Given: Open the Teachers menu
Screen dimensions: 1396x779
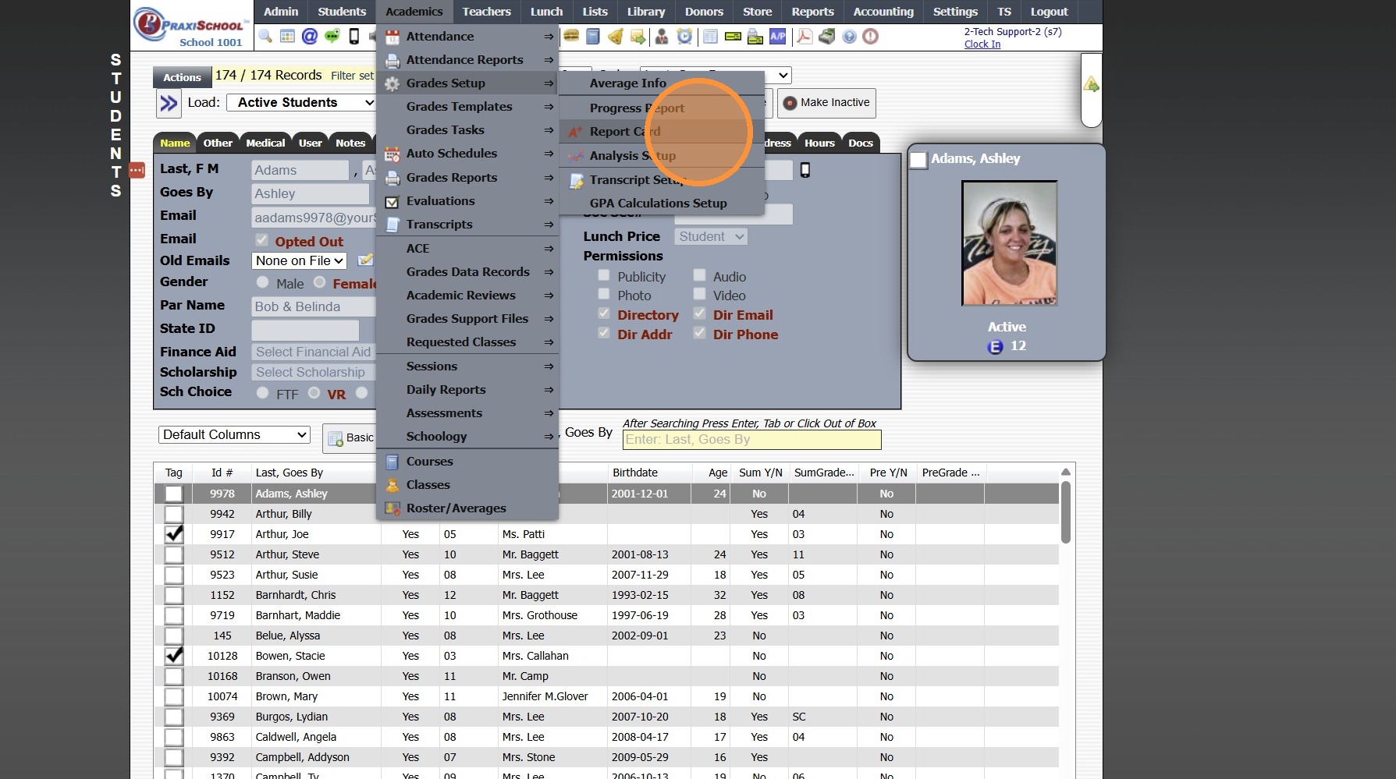Looking at the screenshot, I should coord(486,12).
